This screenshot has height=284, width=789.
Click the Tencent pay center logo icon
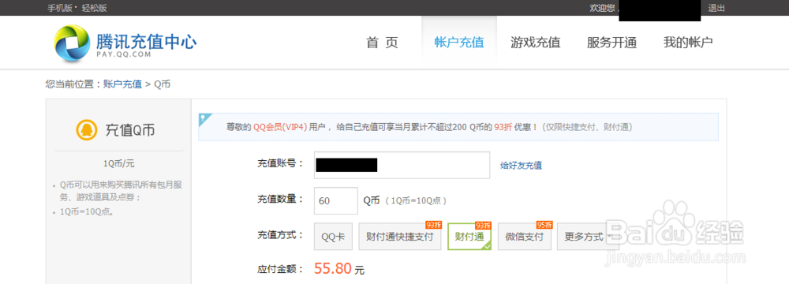coord(73,43)
